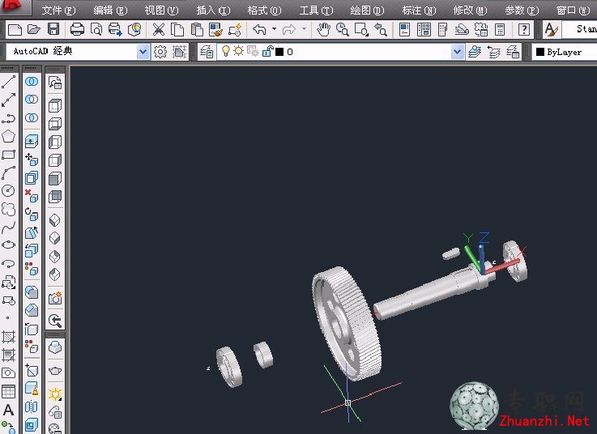Viewport: 597px width, 434px height.
Task: Open the DesignCenter icon
Action: [424, 29]
